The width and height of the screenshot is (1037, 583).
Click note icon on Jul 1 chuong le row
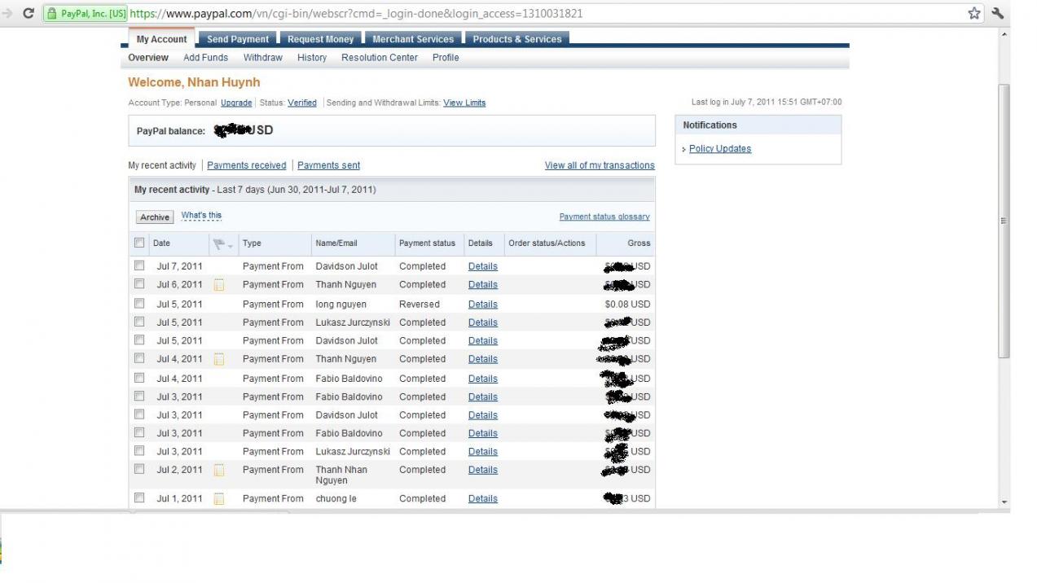[x=218, y=498]
